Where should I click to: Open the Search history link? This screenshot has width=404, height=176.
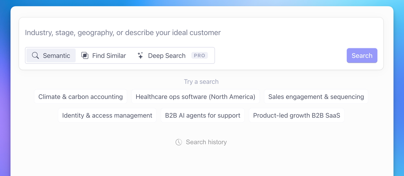pos(206,142)
